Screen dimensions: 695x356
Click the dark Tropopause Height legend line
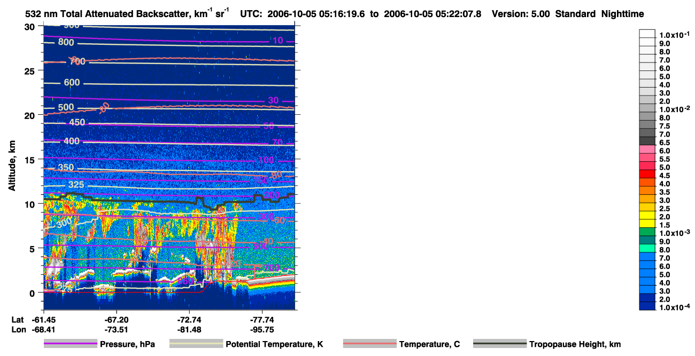[x=499, y=344]
